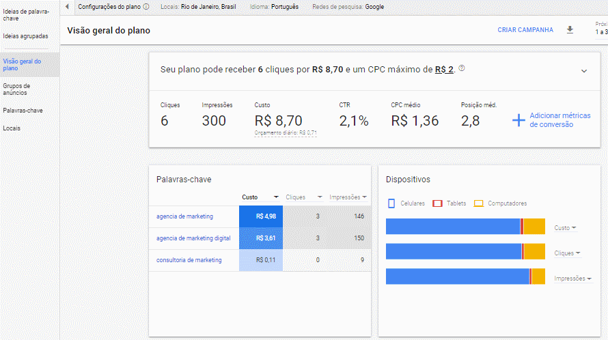Viewport: 608px width, 340px height.
Task: Click the R$ 4,98 cost cell
Action: [260, 216]
